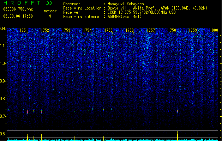Click the HROFFT 1.0.0 title text
222x141 pixels.
click(x=28, y=3)
